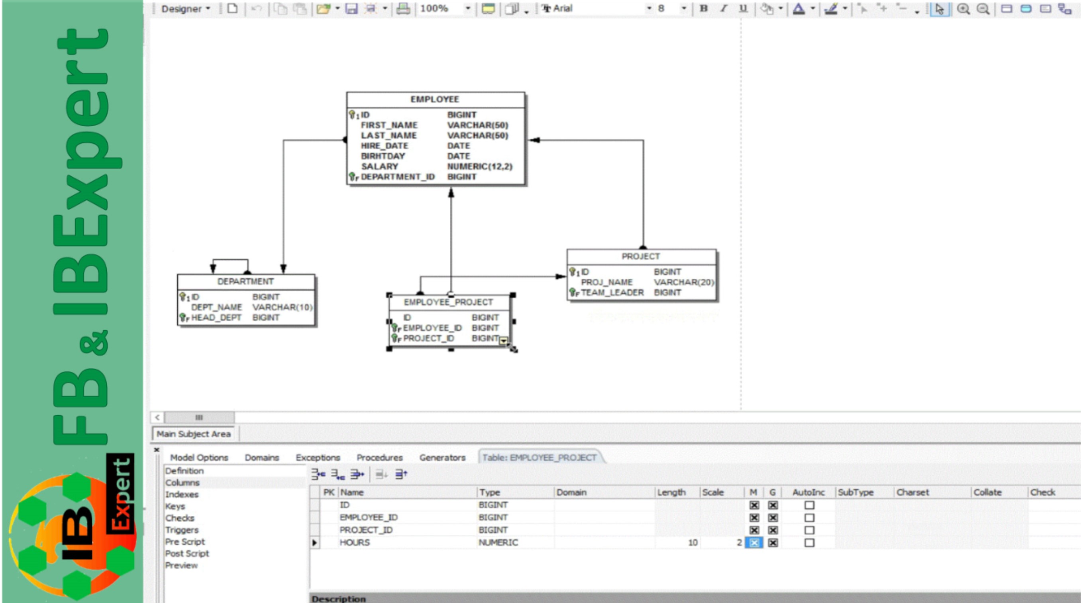1081x603 pixels.
Task: Select Triggers in the table section list
Action: click(182, 530)
